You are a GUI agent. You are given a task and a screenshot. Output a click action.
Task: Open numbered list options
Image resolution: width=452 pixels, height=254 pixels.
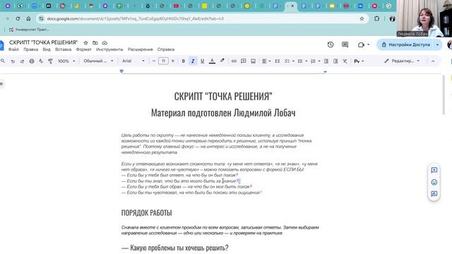click(316, 61)
